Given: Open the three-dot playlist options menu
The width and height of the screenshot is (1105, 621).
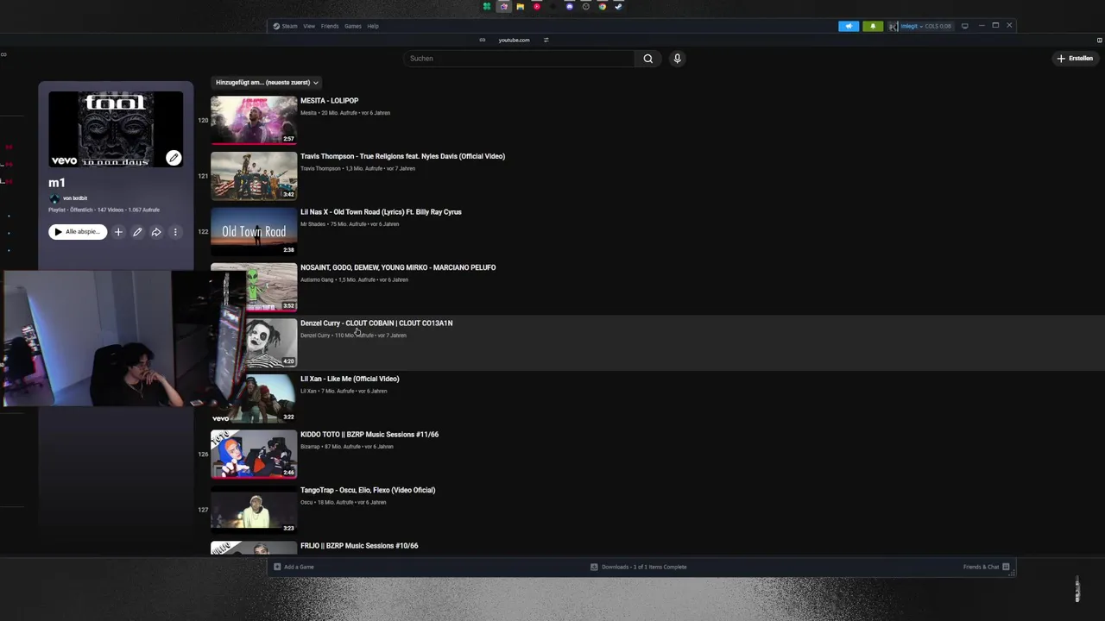Looking at the screenshot, I should point(175,232).
